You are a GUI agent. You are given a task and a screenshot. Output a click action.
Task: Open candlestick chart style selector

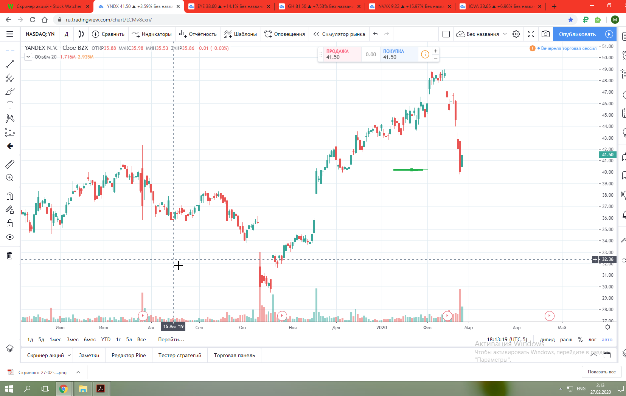(x=81, y=34)
